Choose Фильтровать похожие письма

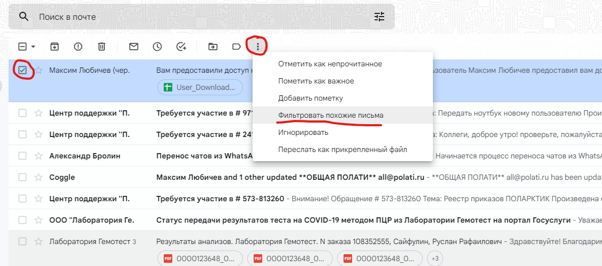click(342, 115)
